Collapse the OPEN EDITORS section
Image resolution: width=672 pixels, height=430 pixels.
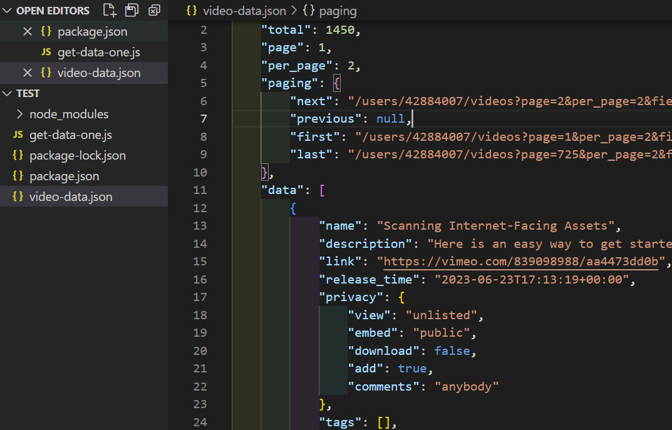pos(6,10)
